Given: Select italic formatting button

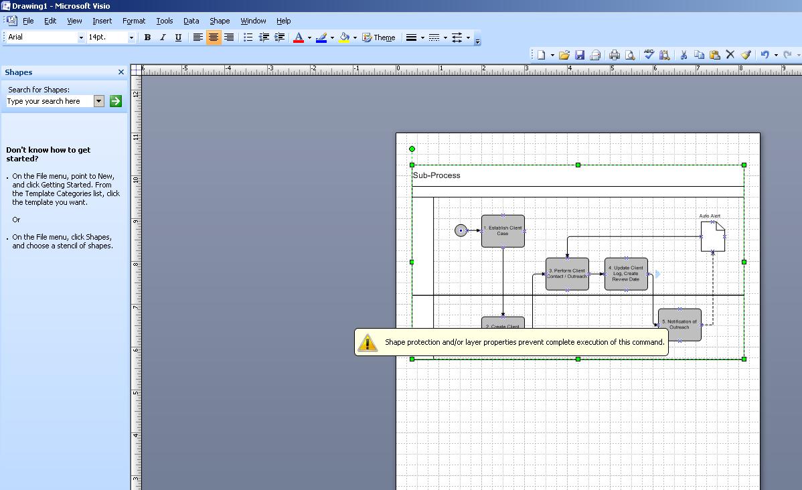Looking at the screenshot, I should pyautogui.click(x=163, y=37).
